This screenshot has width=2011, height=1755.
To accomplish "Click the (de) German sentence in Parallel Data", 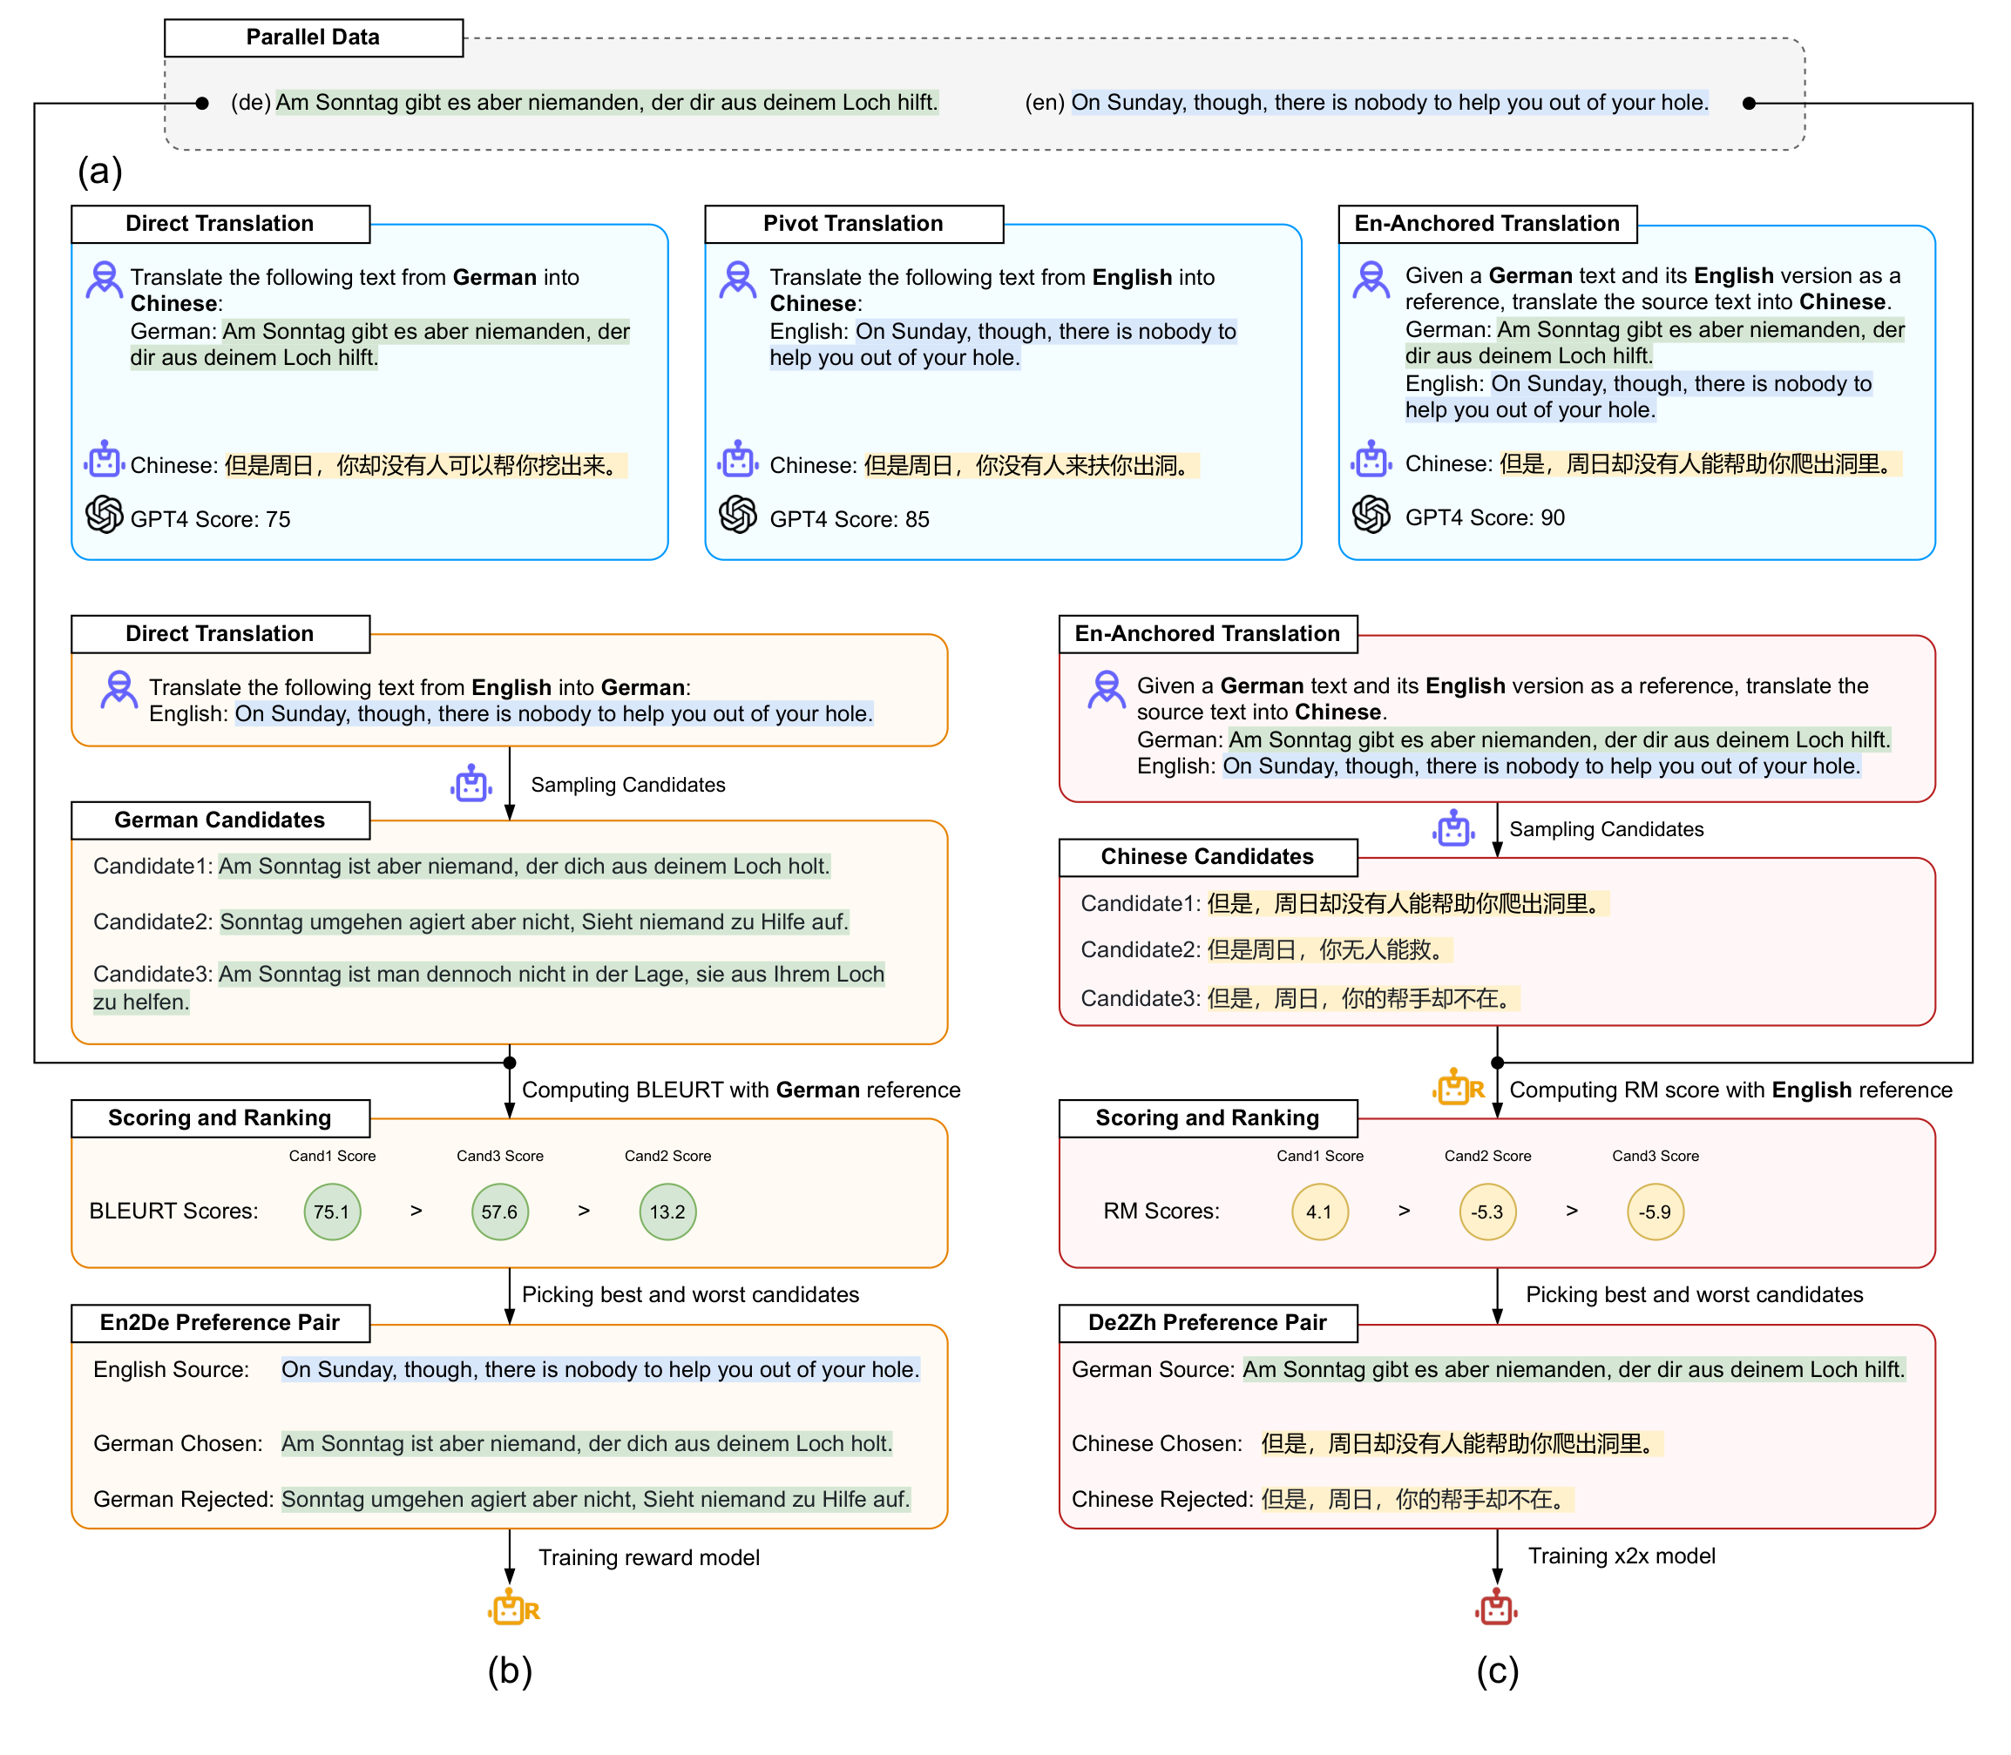I will [607, 102].
